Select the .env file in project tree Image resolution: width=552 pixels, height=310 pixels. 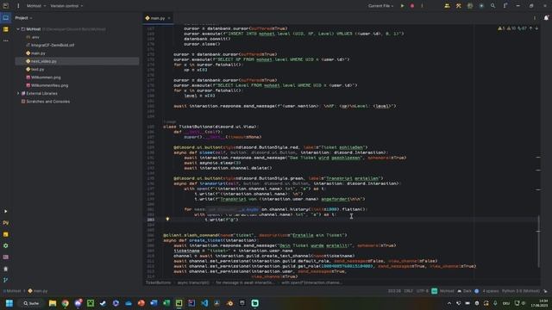coord(33,37)
